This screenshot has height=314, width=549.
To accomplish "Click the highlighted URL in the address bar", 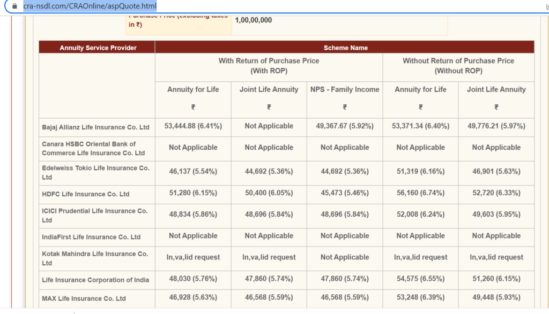I will click(90, 6).
